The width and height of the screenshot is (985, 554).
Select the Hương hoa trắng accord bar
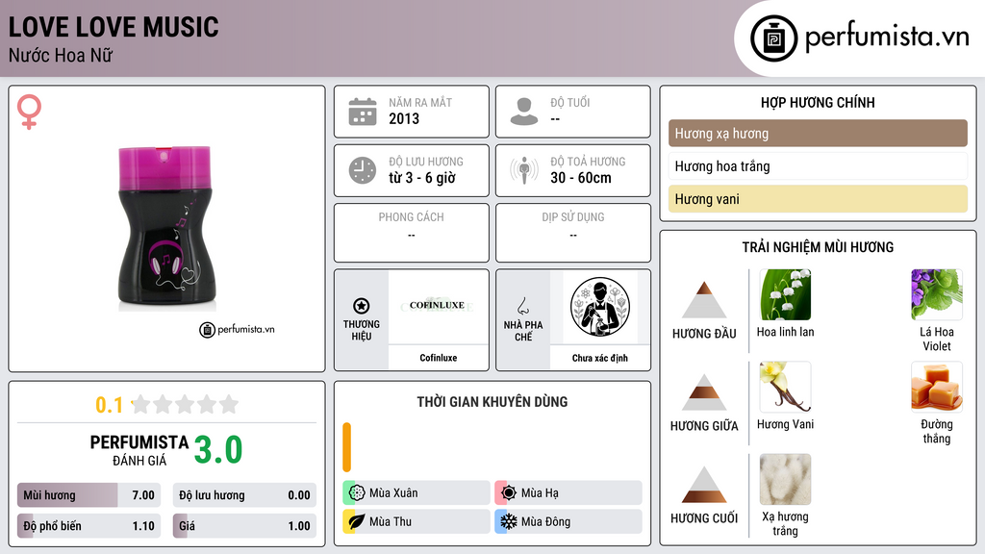pyautogui.click(x=818, y=165)
